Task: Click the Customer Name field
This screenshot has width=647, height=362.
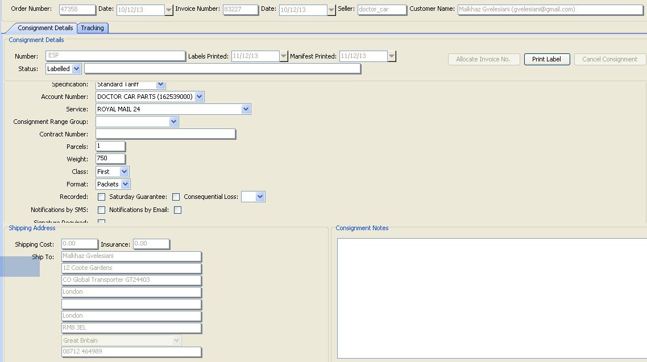Action: pyautogui.click(x=550, y=10)
